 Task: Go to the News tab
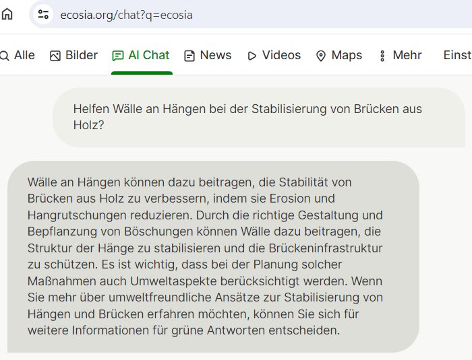tap(216, 56)
